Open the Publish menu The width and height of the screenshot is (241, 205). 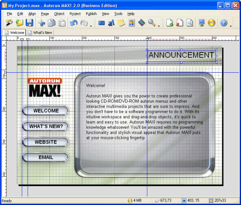click(91, 14)
